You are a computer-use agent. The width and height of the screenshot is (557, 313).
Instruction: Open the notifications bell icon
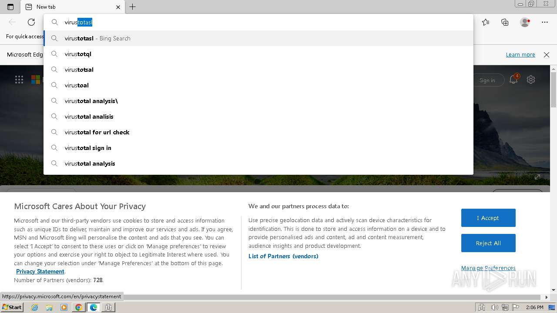point(514,80)
